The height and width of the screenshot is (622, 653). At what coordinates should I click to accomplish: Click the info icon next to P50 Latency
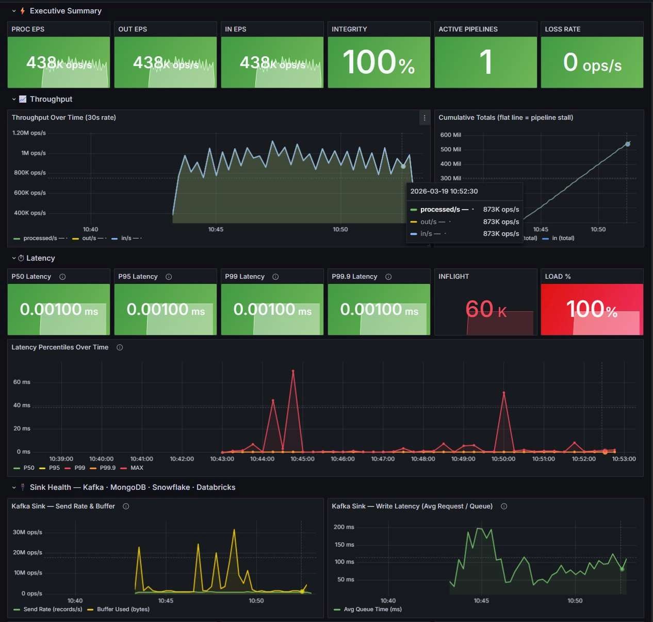(x=62, y=277)
